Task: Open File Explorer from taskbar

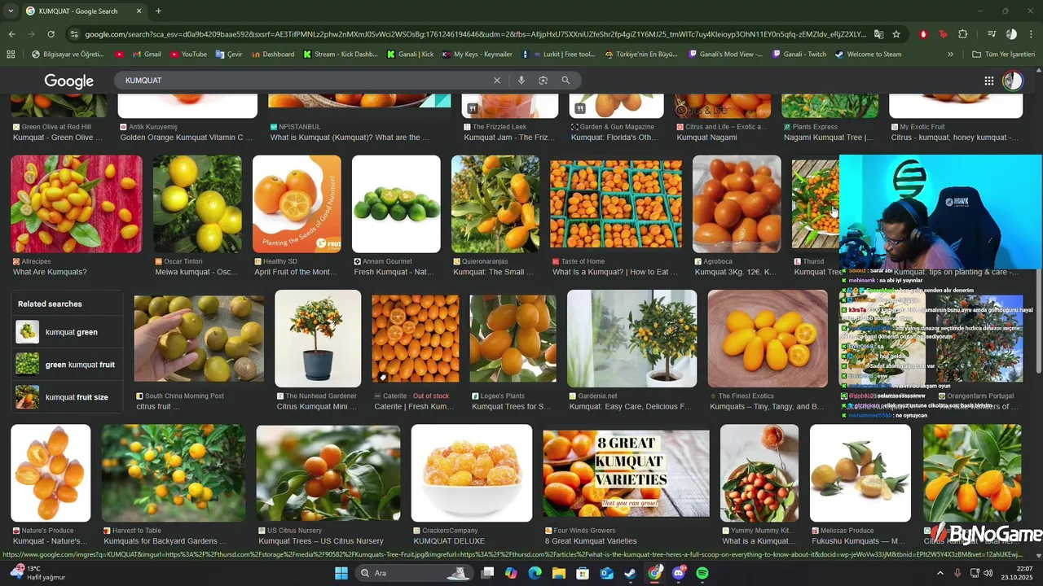Action: [558, 573]
